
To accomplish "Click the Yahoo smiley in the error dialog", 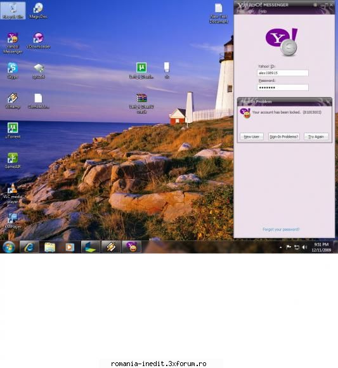I will (245, 113).
